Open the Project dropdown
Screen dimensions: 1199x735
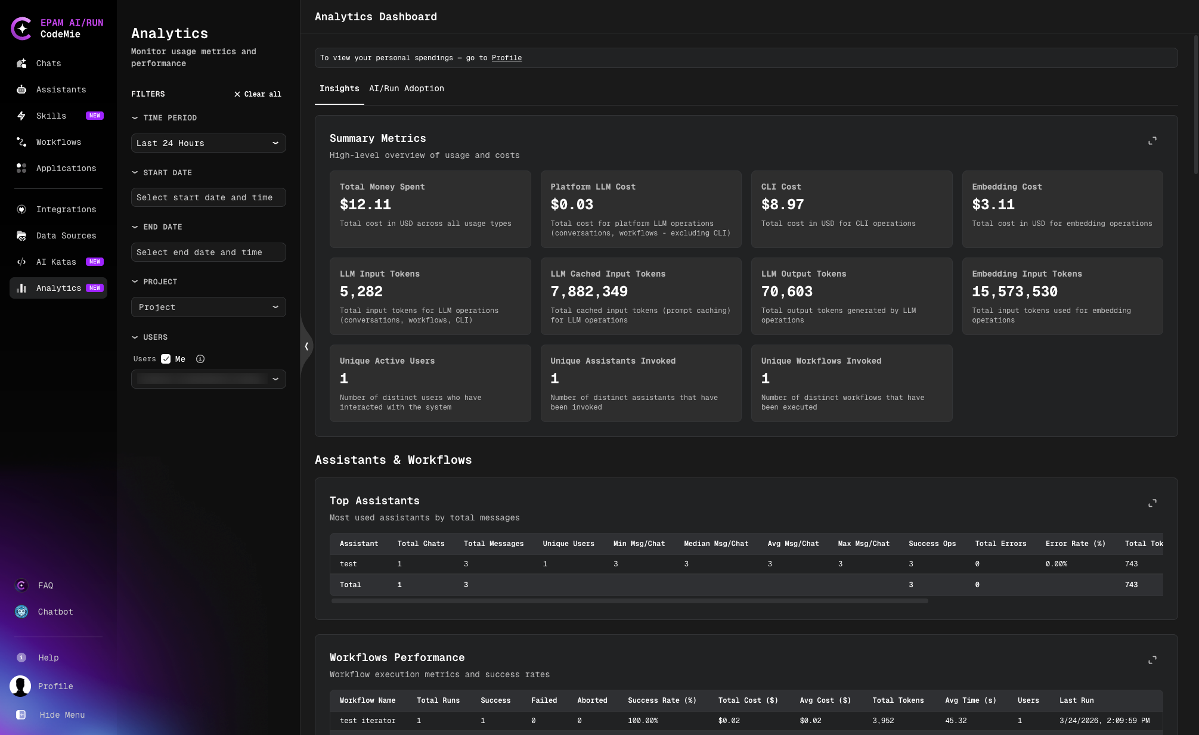[208, 307]
